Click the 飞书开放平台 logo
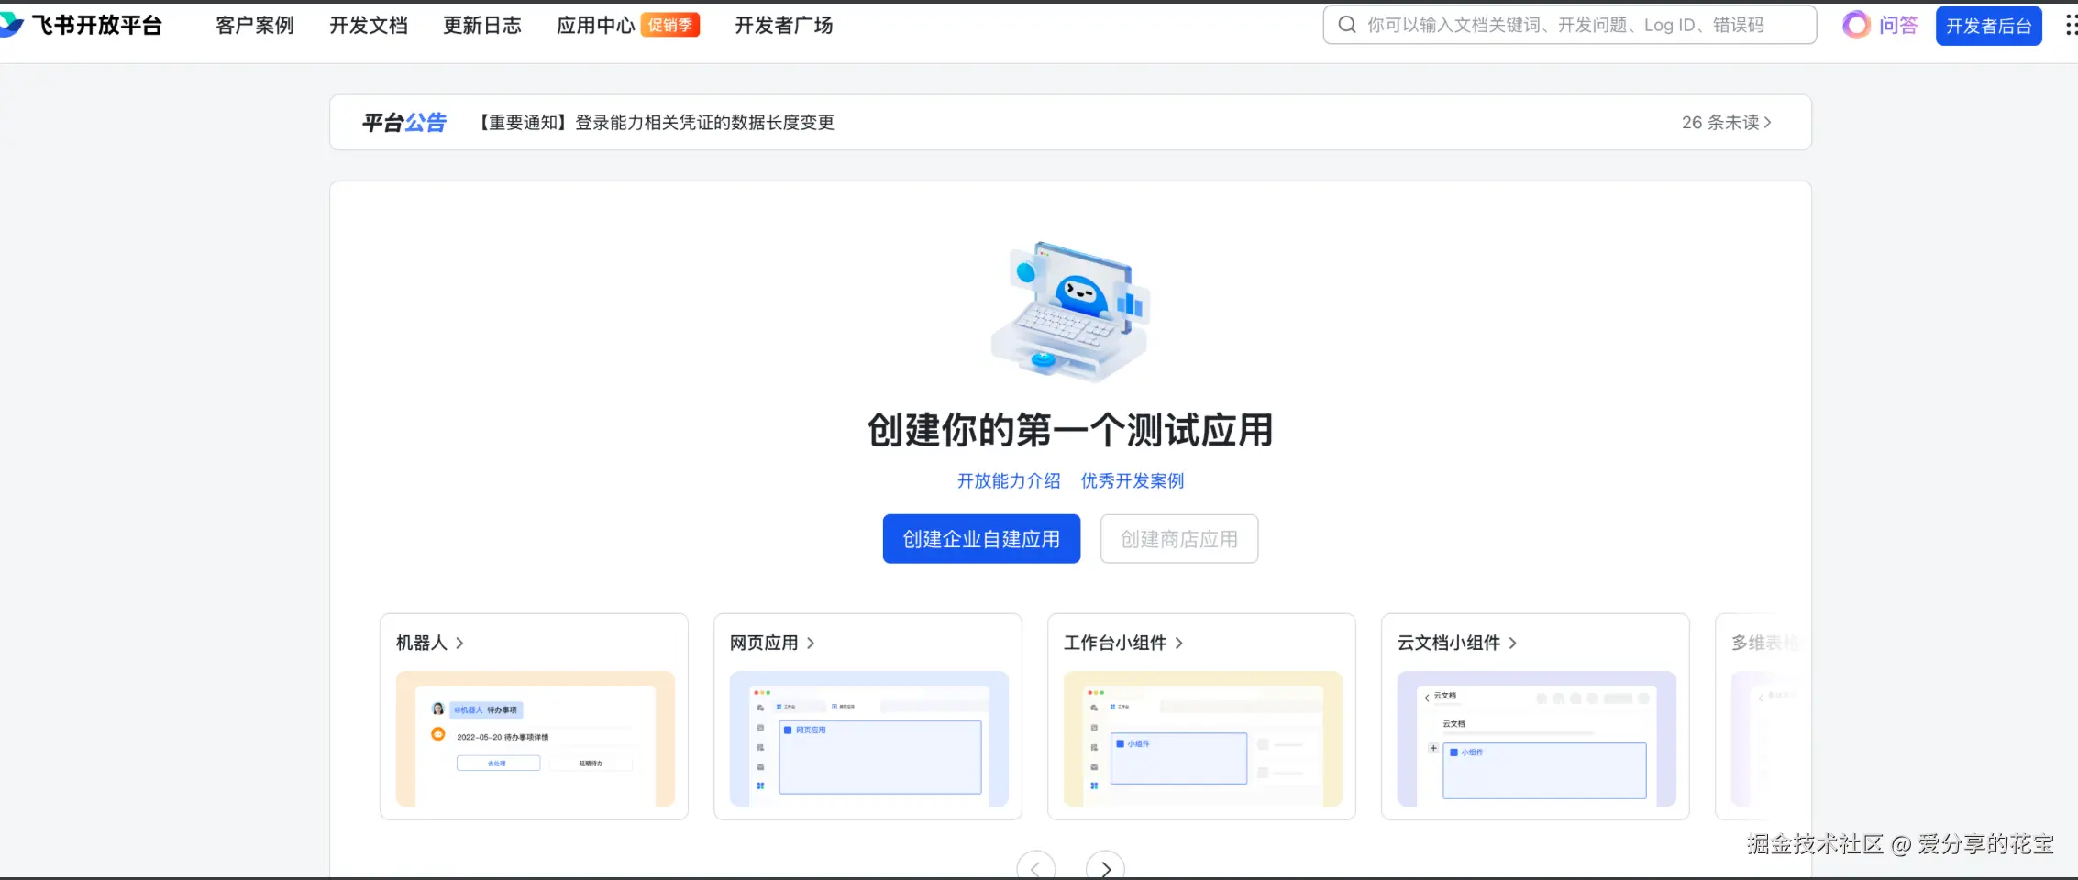2078x880 pixels. (81, 25)
